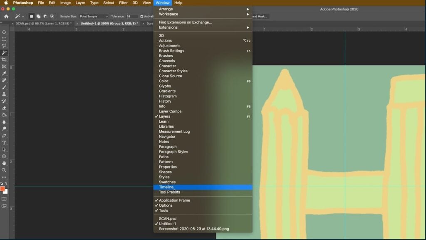Choose Subtract from Selection mode button
Viewport: 426px width, 240px height.
(x=45, y=17)
